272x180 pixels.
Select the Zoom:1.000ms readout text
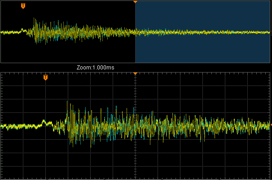(96, 67)
